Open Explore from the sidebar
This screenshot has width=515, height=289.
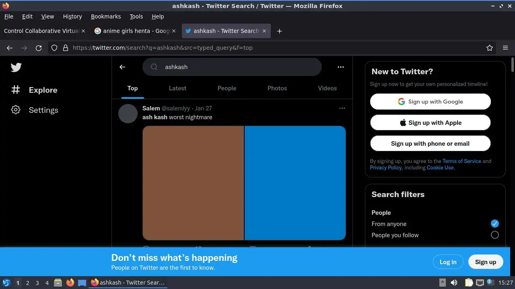tap(34, 90)
